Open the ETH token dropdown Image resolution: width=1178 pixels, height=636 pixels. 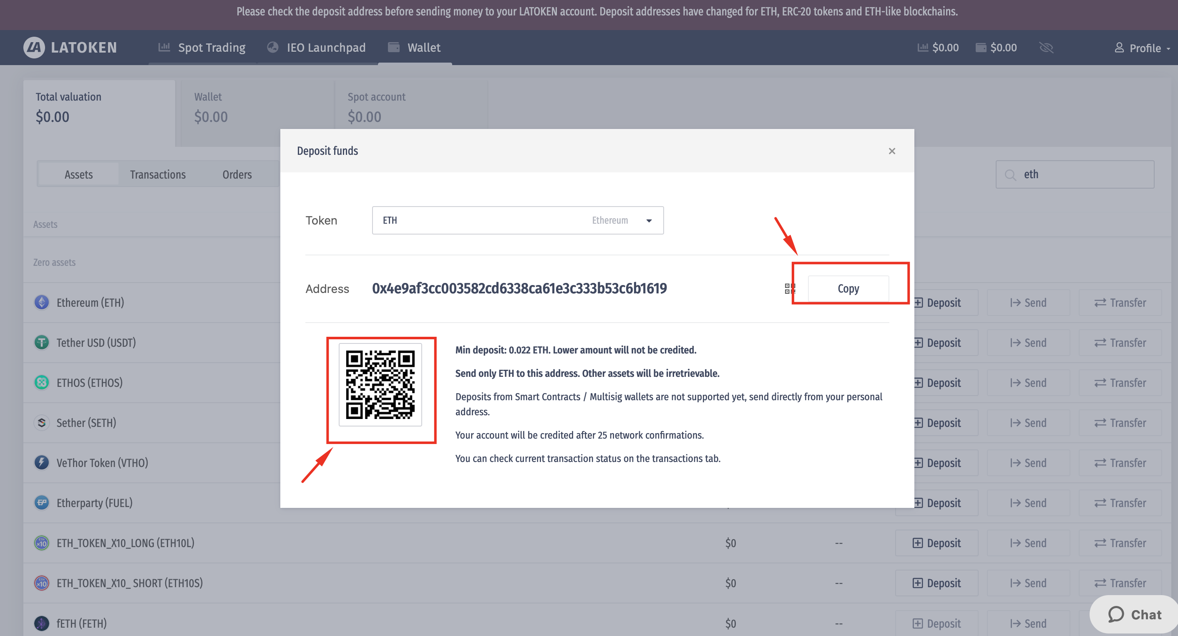pyautogui.click(x=517, y=220)
